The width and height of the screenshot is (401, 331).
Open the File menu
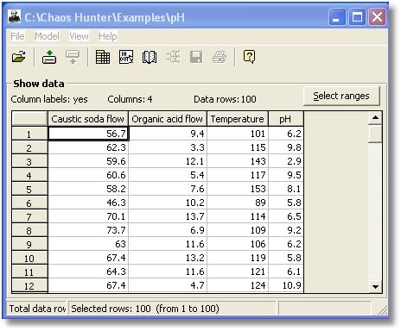pyautogui.click(x=17, y=36)
